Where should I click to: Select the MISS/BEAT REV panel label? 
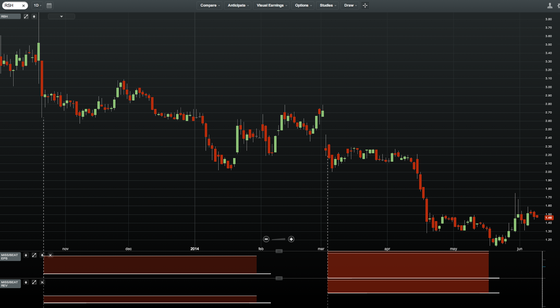pyautogui.click(x=10, y=283)
